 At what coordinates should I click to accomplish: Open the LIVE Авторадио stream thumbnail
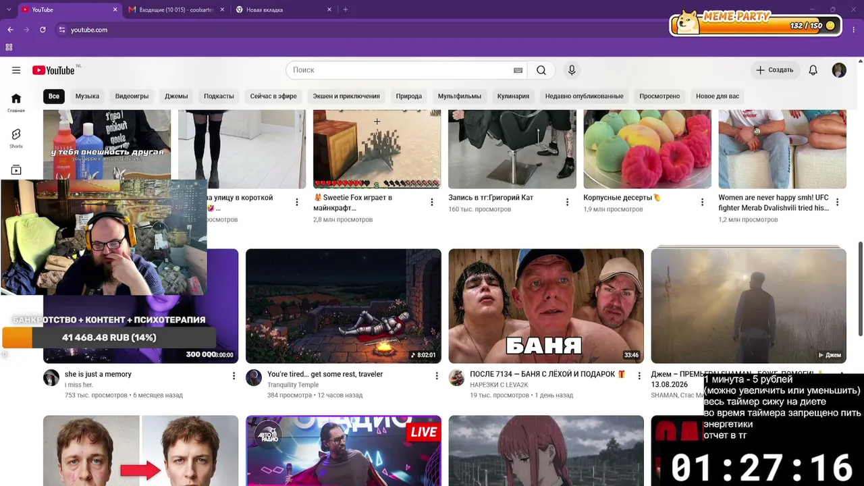344,450
